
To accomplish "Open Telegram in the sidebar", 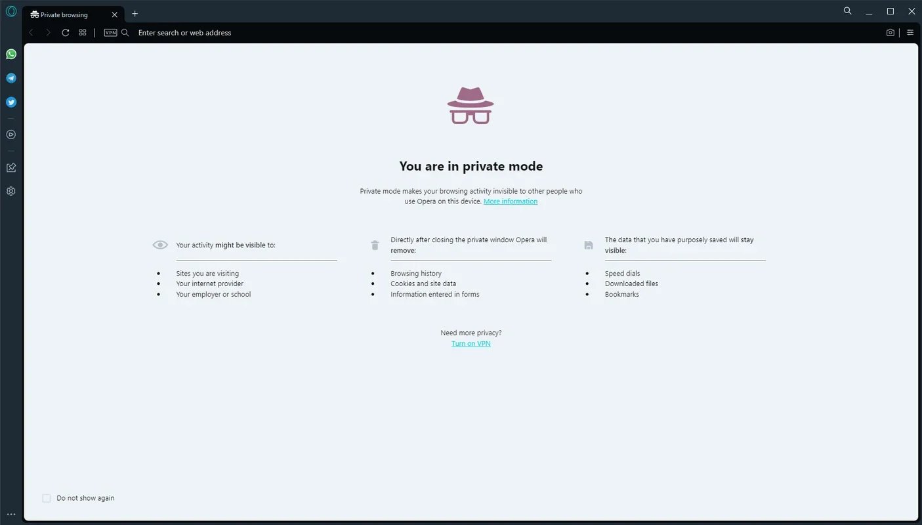I will 11,78.
